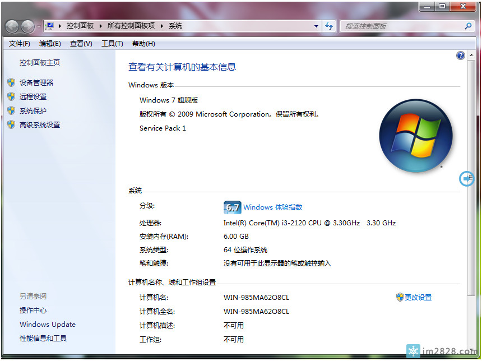Select 系统 in the breadcrumb
482x361 pixels.
[x=175, y=26]
